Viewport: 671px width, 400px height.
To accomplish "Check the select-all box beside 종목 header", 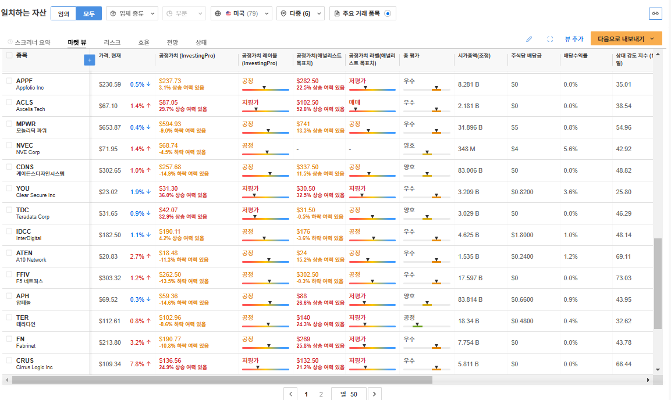I will (x=9, y=55).
